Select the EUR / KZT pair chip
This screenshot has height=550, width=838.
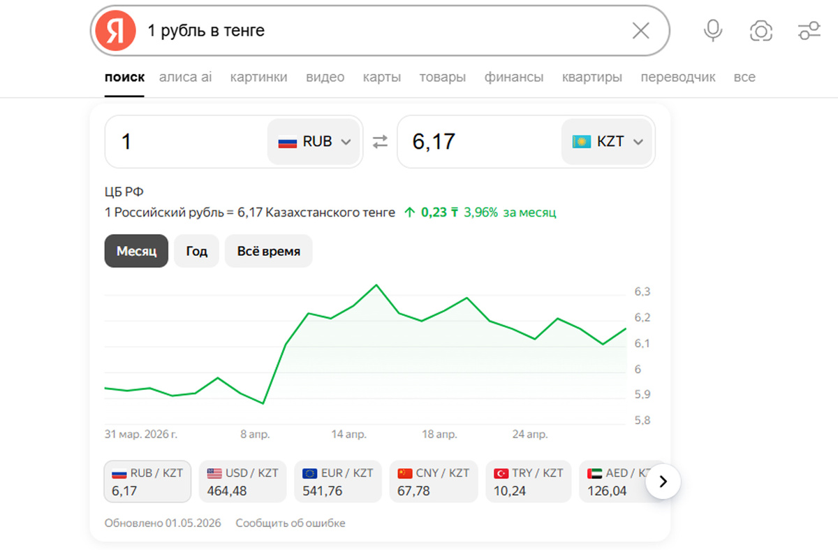(338, 482)
